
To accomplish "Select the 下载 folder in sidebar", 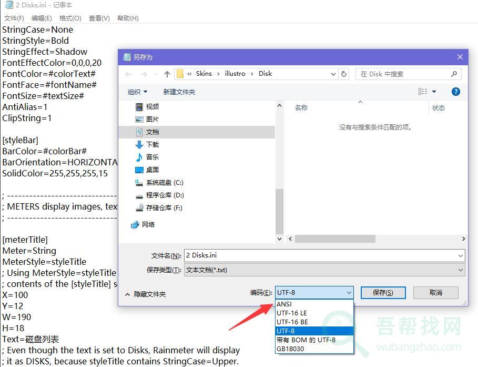I will tap(152, 144).
